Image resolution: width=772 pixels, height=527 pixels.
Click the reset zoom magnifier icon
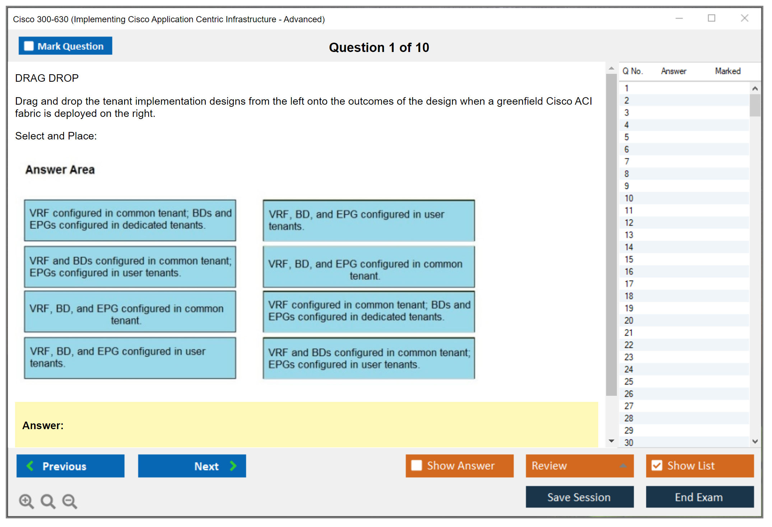pyautogui.click(x=48, y=501)
